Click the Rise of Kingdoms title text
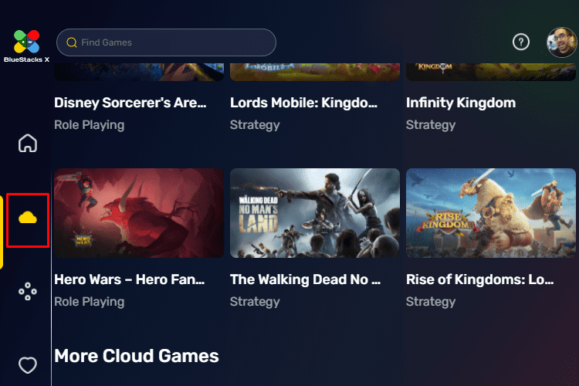 pyautogui.click(x=479, y=279)
